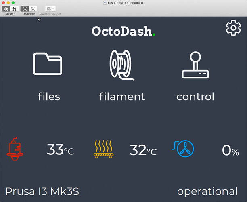Screen dimensions: 247x202
Task: Open the filament spool icon
Action: click(x=122, y=65)
